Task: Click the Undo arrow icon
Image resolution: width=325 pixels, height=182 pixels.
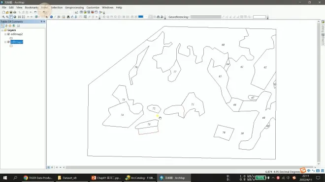Action: (x=35, y=12)
